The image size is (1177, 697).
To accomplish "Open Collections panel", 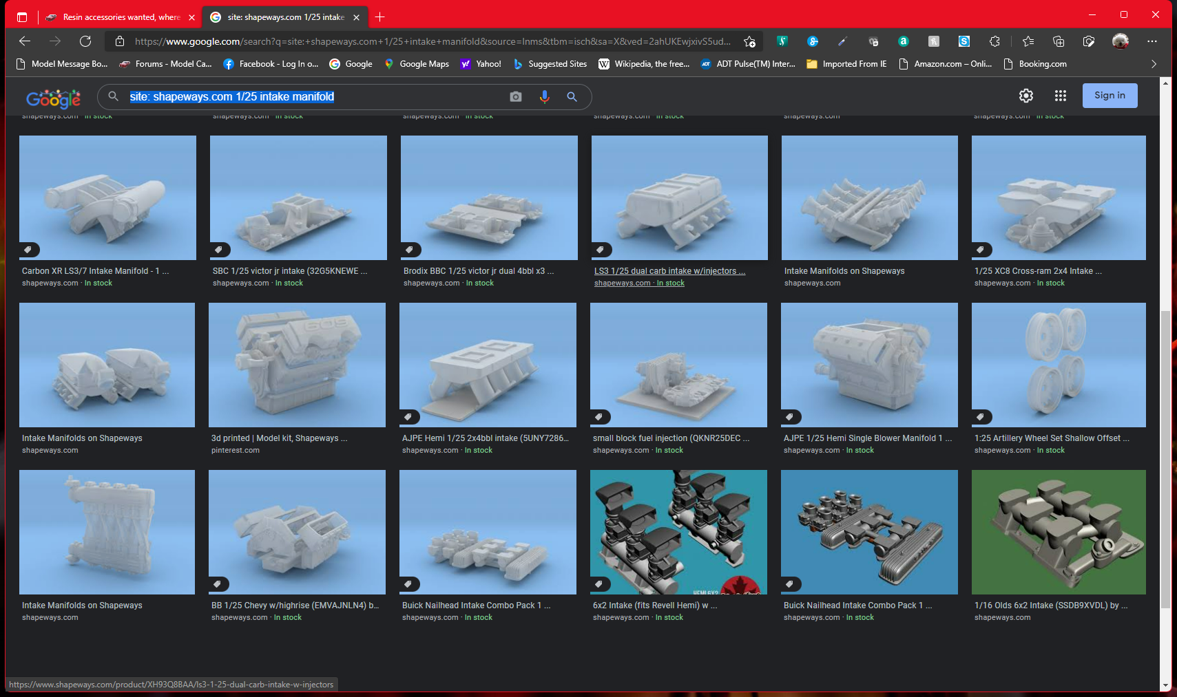I will pos(1059,41).
